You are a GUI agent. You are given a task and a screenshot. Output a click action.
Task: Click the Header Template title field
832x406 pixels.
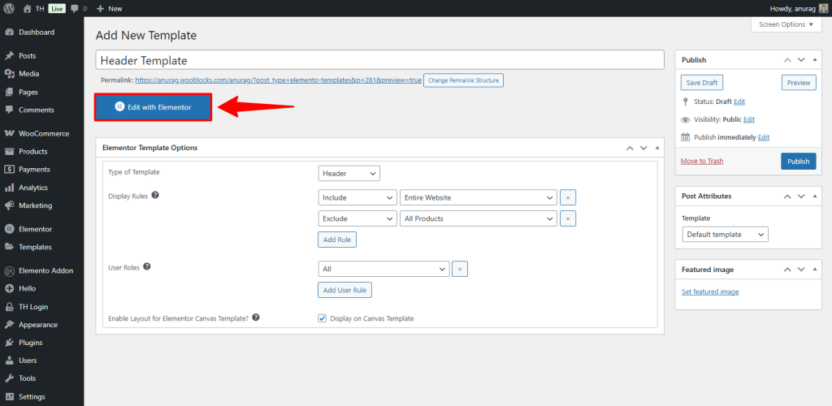tap(380, 61)
